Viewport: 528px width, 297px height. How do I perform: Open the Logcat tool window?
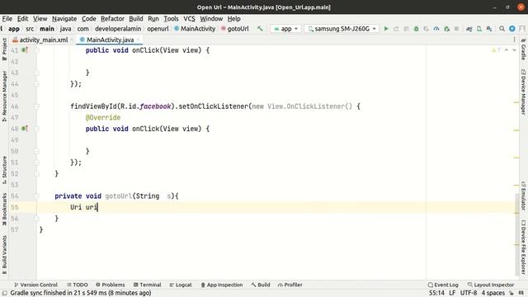pyautogui.click(x=181, y=285)
